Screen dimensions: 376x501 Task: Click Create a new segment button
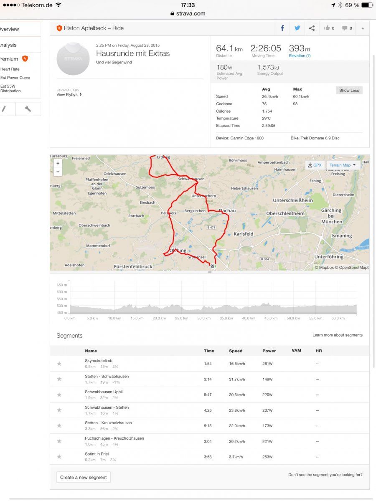pos(84,477)
